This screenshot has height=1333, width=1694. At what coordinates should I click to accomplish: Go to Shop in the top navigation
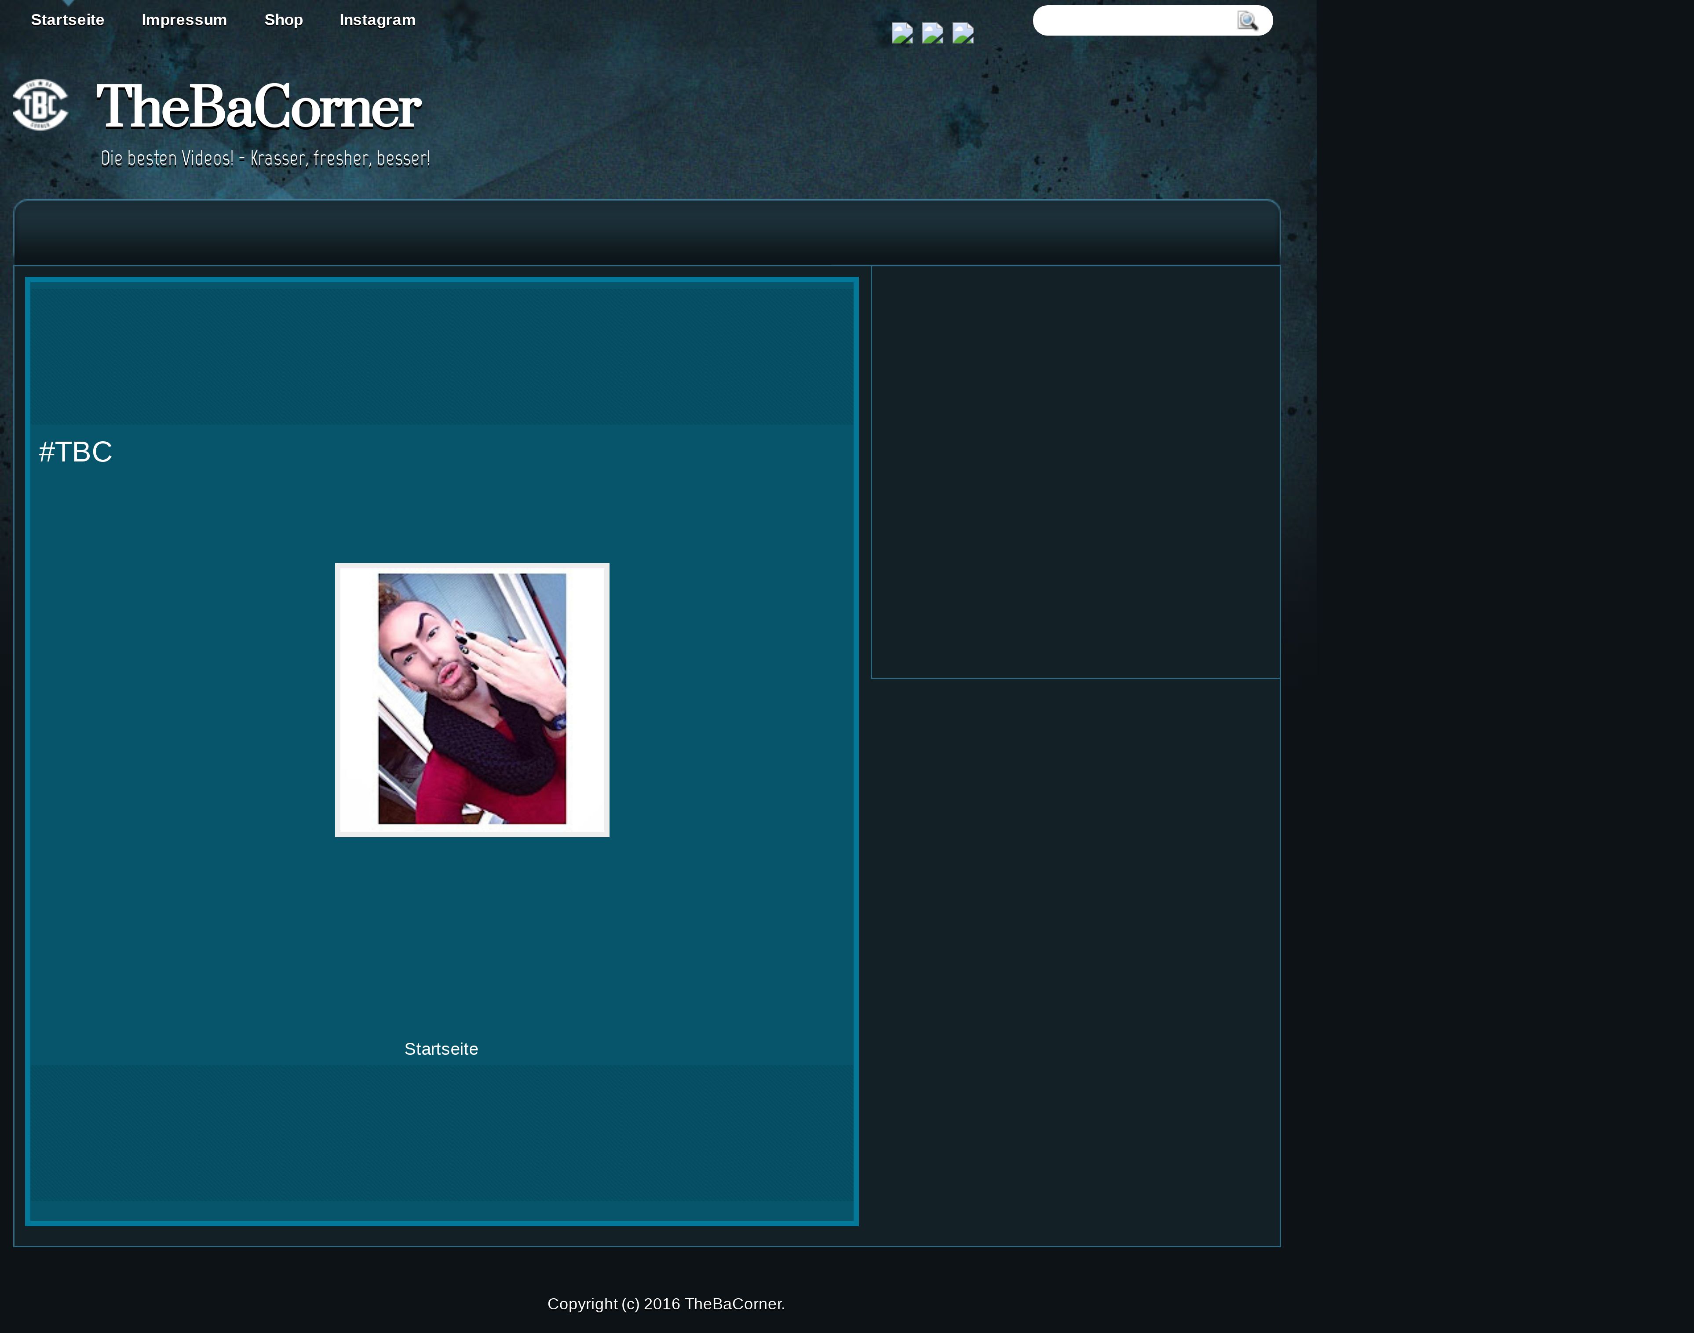[284, 19]
